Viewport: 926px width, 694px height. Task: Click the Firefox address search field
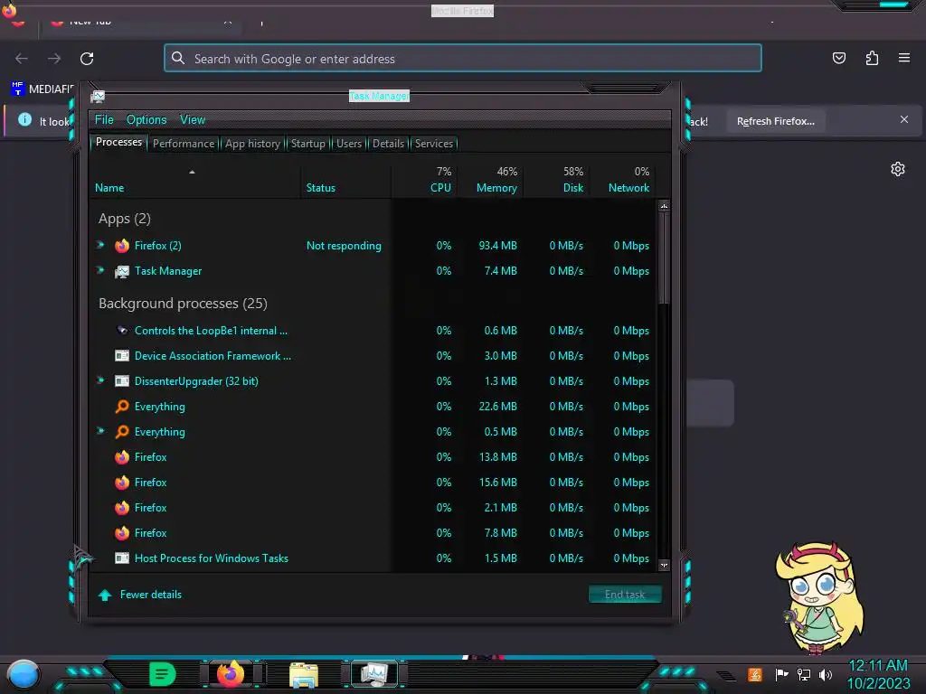tap(462, 59)
